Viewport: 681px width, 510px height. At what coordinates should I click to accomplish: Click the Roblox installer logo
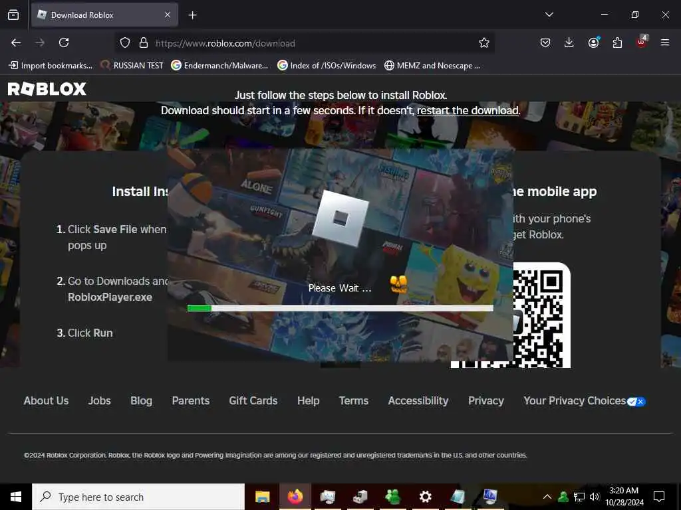340,218
